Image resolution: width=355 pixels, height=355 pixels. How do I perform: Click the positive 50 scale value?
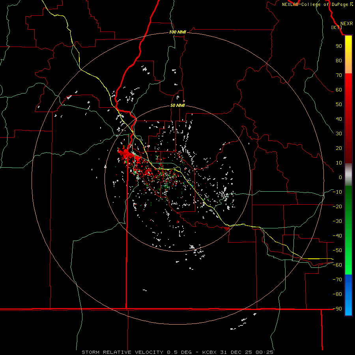pyautogui.click(x=339, y=105)
